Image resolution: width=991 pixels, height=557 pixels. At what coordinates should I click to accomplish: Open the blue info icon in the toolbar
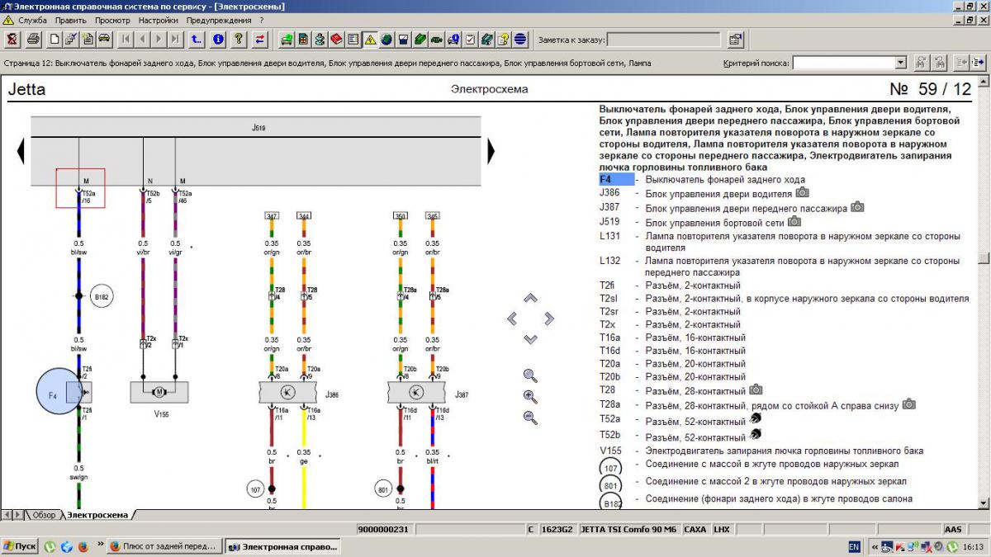[218, 39]
